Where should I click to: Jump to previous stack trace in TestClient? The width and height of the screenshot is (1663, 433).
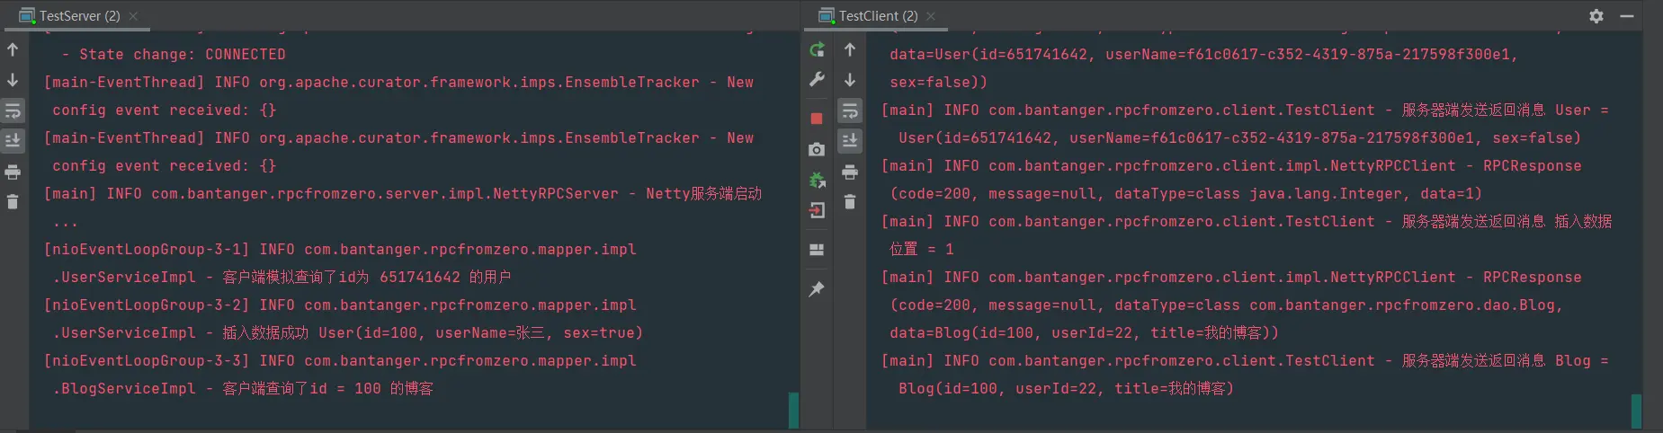850,50
